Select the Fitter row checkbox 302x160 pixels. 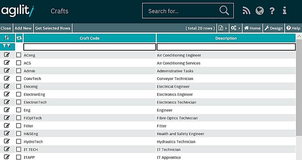pos(19,126)
